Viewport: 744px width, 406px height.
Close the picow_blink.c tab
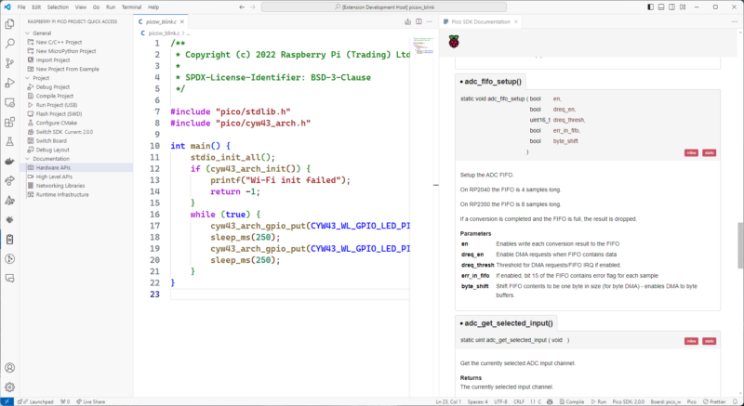[x=182, y=21]
